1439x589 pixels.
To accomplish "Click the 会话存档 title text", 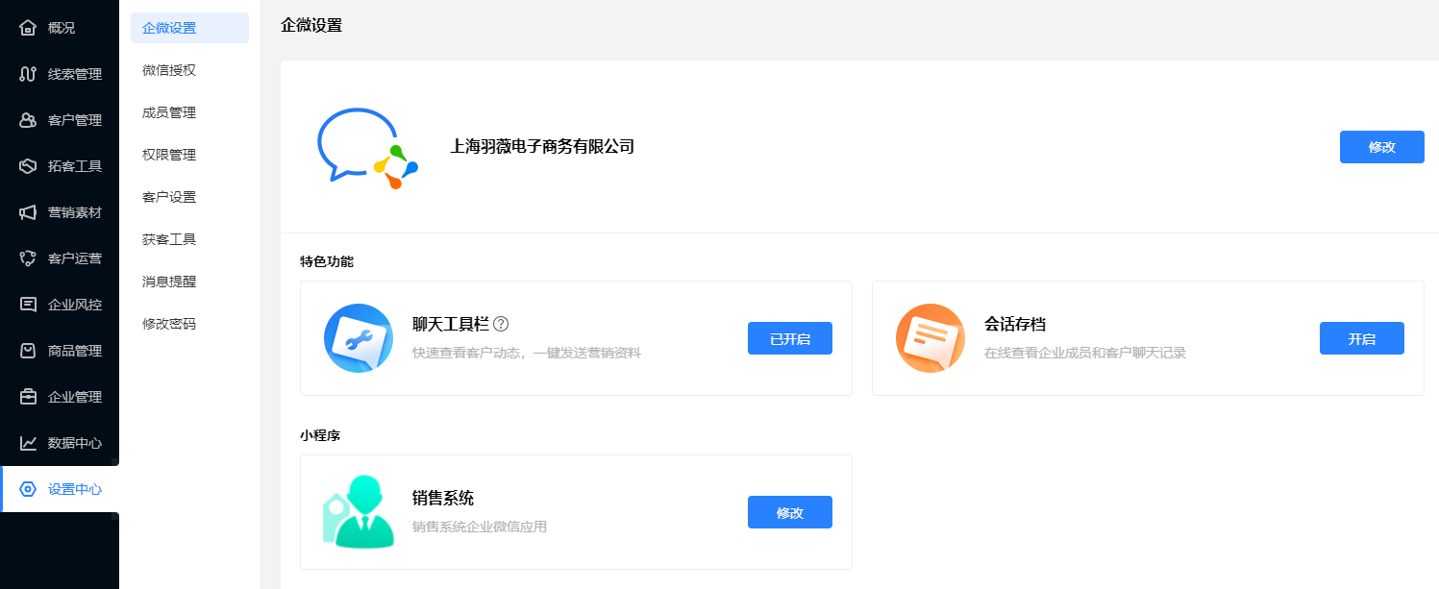I will click(x=1014, y=325).
